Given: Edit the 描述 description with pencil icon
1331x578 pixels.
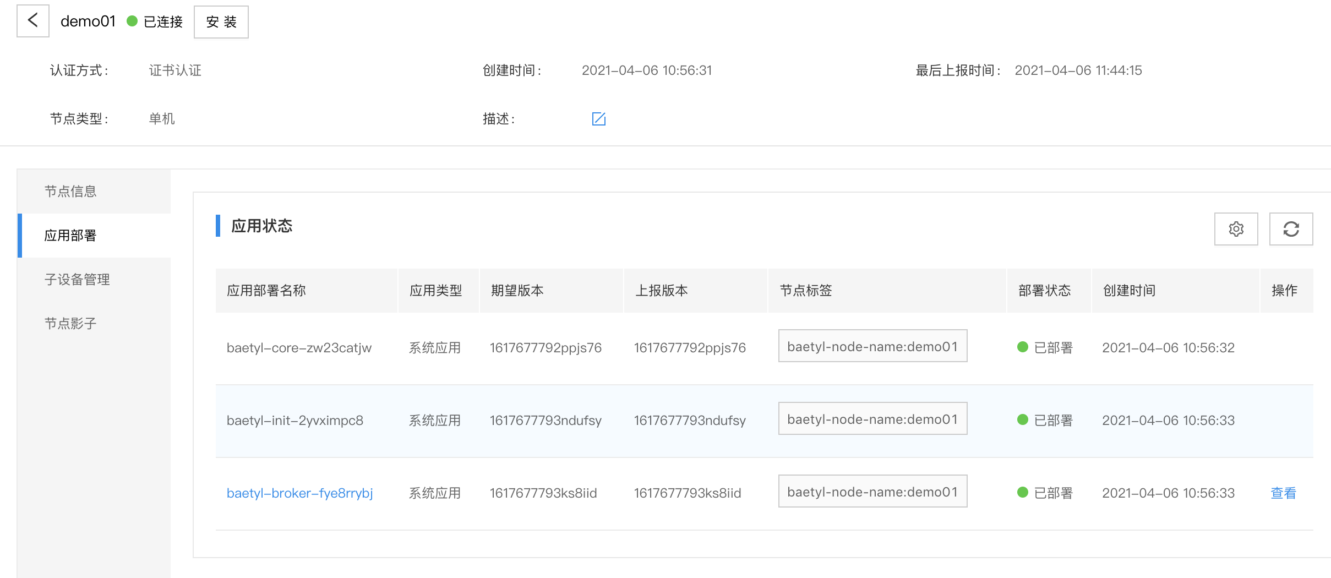Looking at the screenshot, I should pos(598,119).
